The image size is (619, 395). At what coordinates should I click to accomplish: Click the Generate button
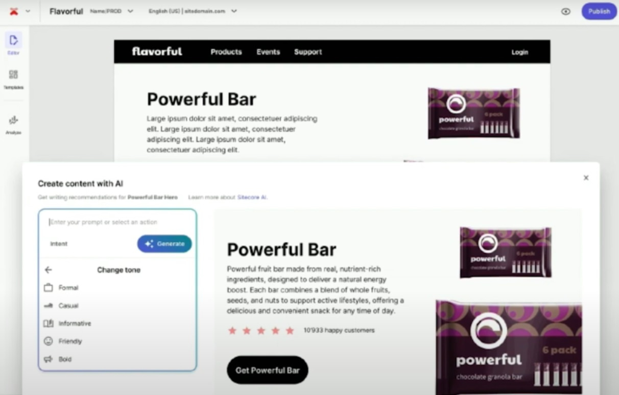(164, 244)
